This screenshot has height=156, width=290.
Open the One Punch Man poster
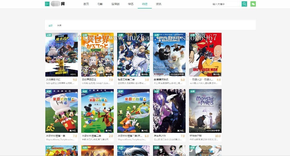pyautogui.click(x=205, y=55)
